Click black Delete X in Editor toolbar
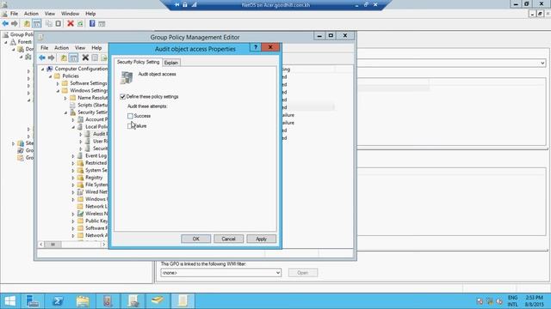 (85, 58)
